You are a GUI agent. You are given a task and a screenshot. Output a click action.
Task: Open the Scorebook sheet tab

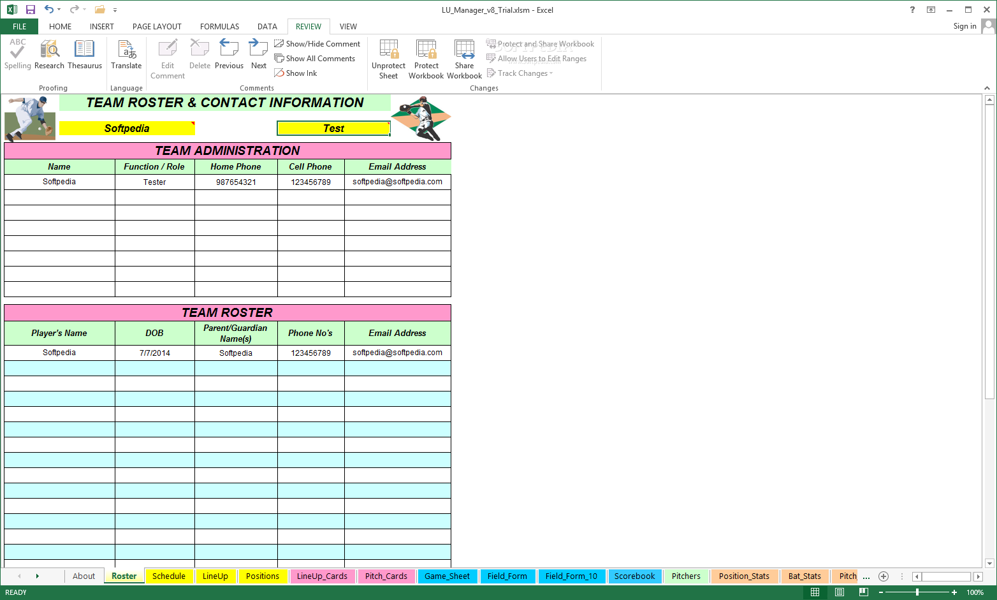[x=634, y=576]
